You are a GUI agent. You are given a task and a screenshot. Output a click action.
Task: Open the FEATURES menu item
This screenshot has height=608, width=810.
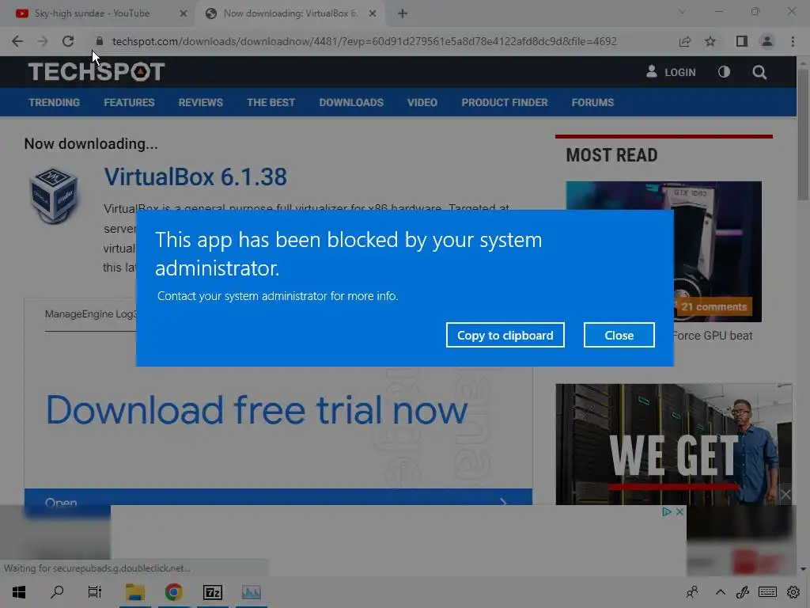[129, 102]
